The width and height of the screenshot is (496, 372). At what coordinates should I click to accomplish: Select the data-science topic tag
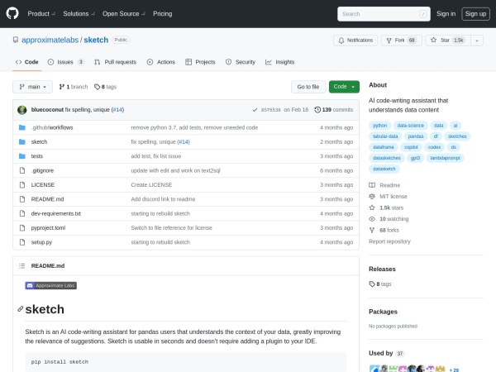[411, 125]
